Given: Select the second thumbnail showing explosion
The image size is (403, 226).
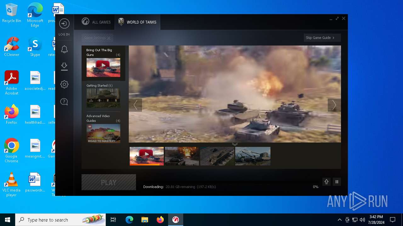Looking at the screenshot, I should 182,156.
